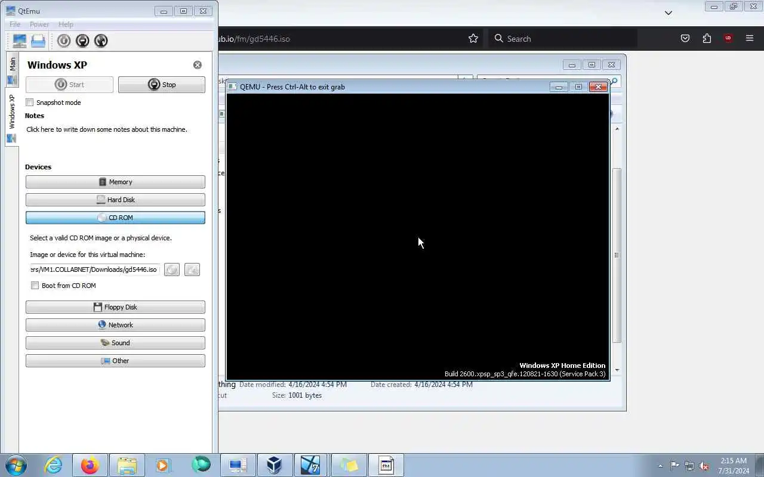Switch to the Windows XP vertical tab
Screen dimensions: 764x477
coord(12,117)
